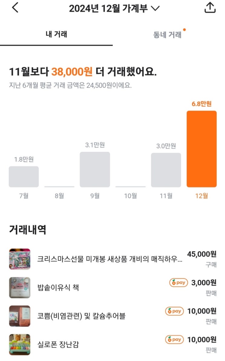Tap pay badge on 3,000원 transaction
The width and height of the screenshot is (225, 361).
pos(178,283)
